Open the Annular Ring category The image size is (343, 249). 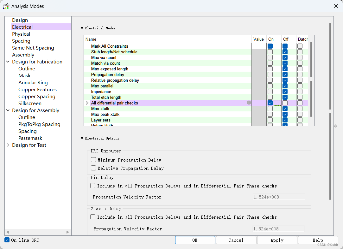click(x=33, y=83)
